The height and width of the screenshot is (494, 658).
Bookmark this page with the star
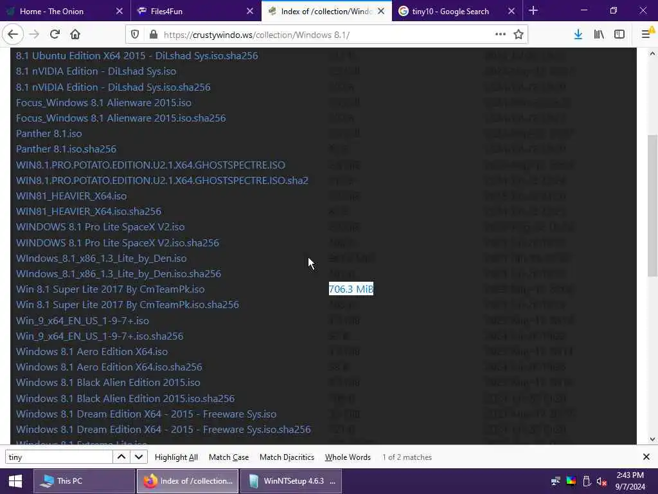click(519, 35)
